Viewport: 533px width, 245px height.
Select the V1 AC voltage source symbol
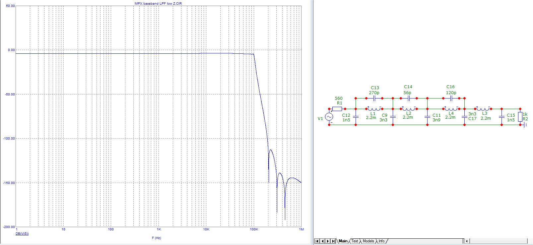[x=329, y=117]
